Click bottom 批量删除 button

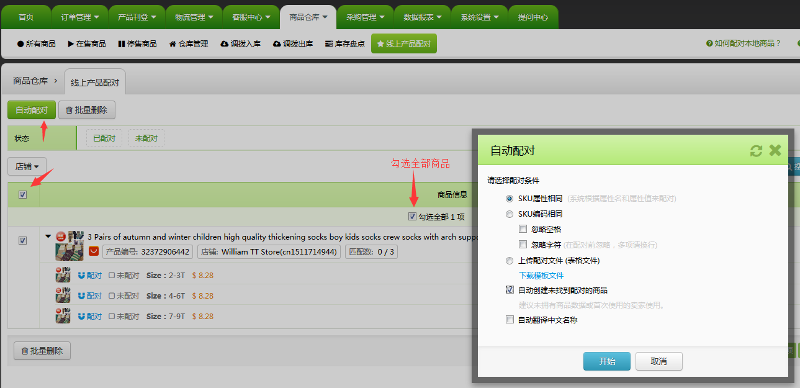point(42,351)
